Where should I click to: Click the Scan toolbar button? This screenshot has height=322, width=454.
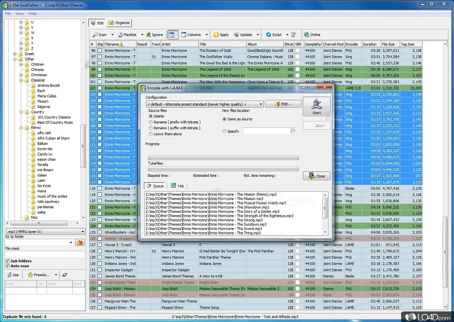point(100,35)
